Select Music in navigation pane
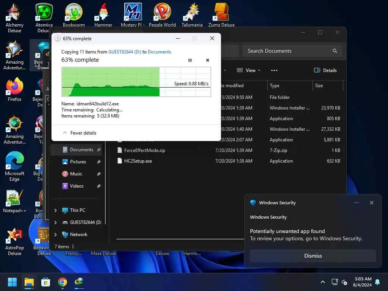The image size is (388, 291). (x=76, y=174)
